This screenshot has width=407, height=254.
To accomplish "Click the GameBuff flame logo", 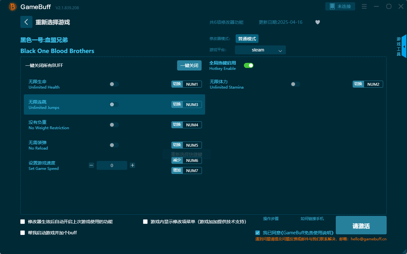I will click(12, 7).
